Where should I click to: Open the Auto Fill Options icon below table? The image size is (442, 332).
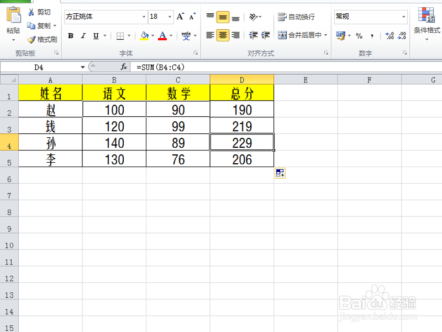pos(280,173)
